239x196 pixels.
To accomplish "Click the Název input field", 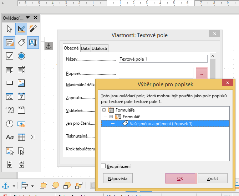I will tap(163, 59).
